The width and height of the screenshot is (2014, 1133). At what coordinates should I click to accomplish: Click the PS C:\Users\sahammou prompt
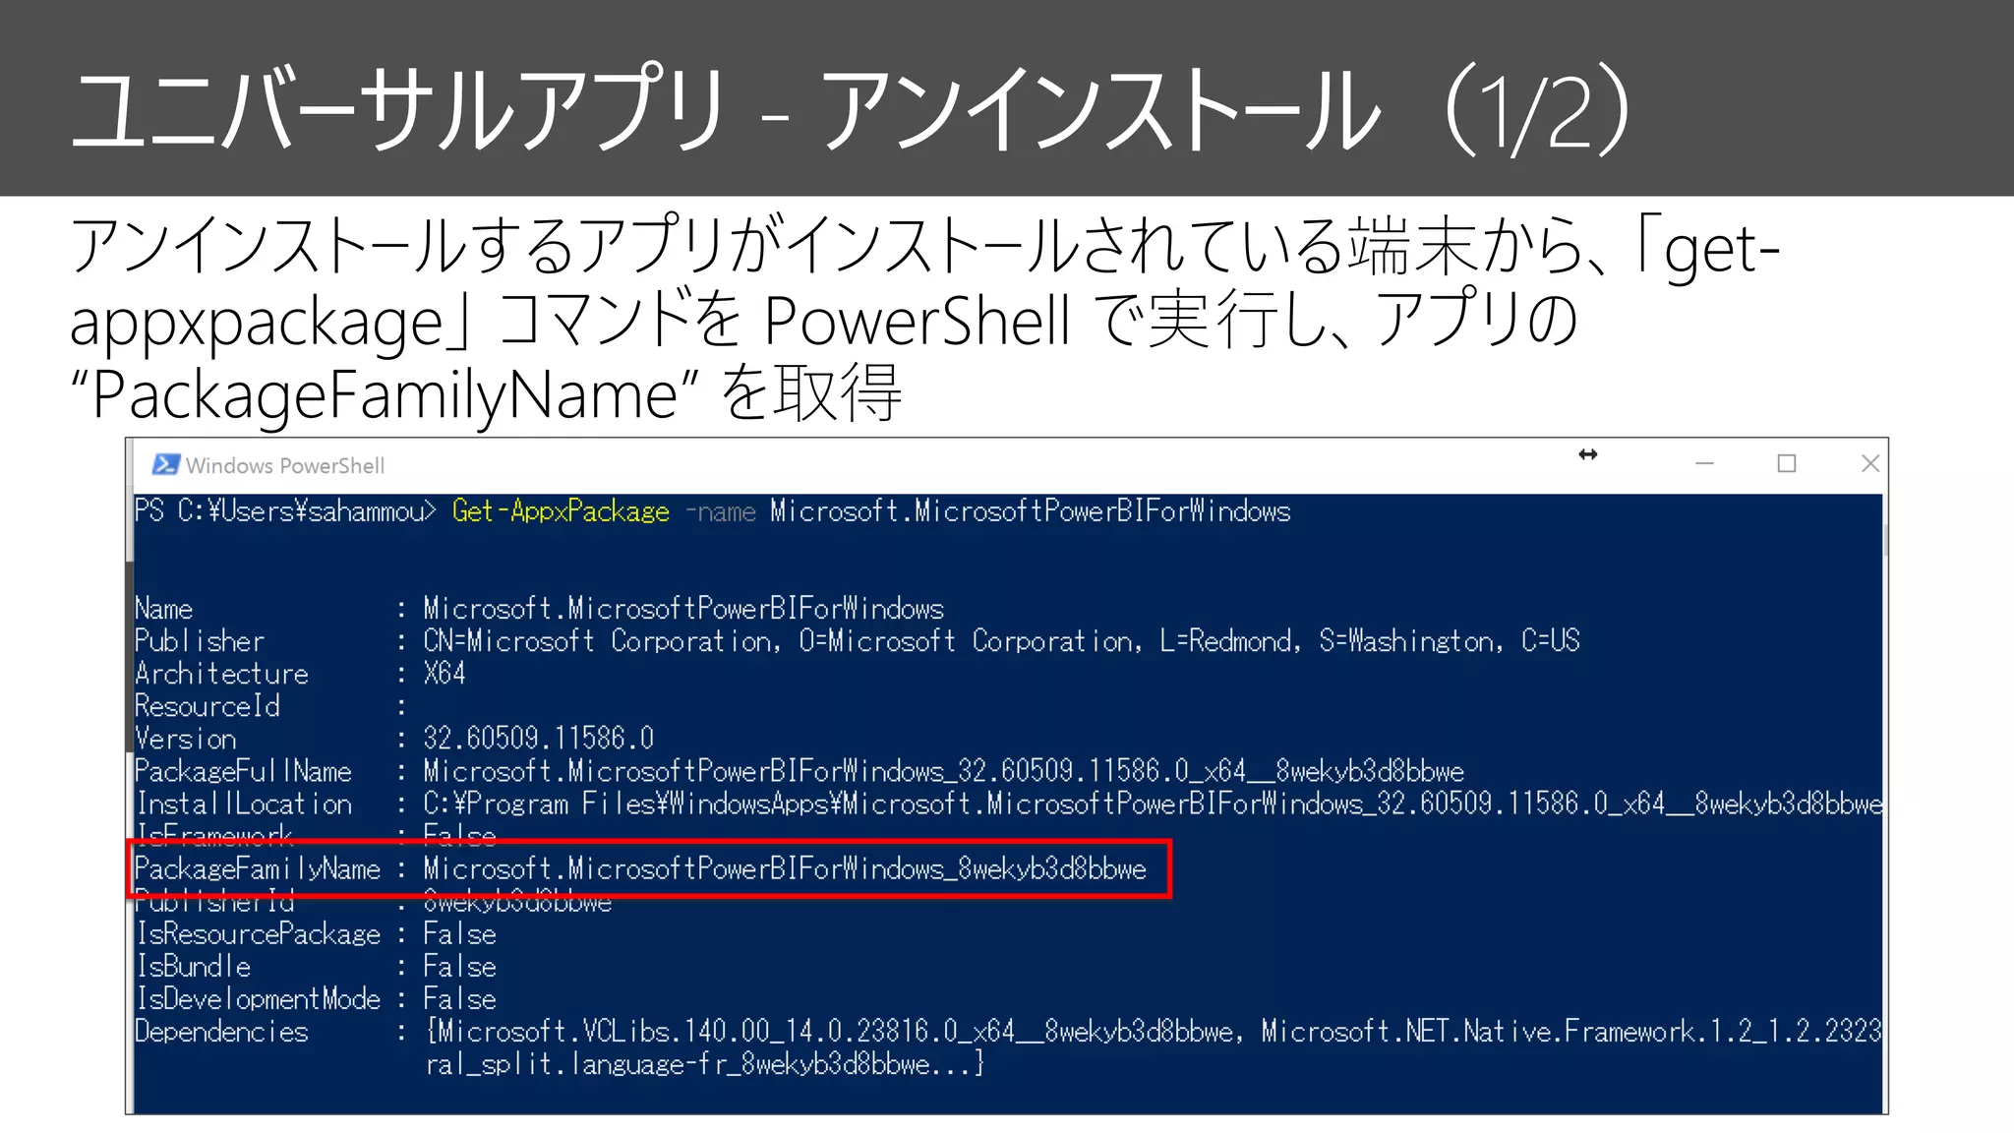284,511
